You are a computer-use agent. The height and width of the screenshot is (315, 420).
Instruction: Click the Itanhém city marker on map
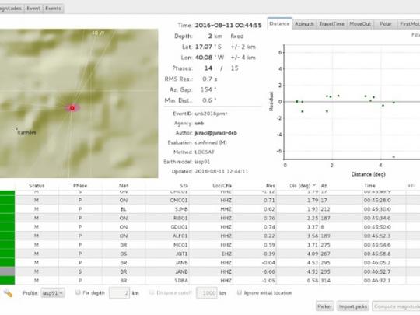tap(16, 129)
